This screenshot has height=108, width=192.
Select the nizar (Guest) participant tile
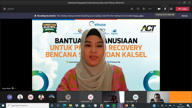point(91,97)
